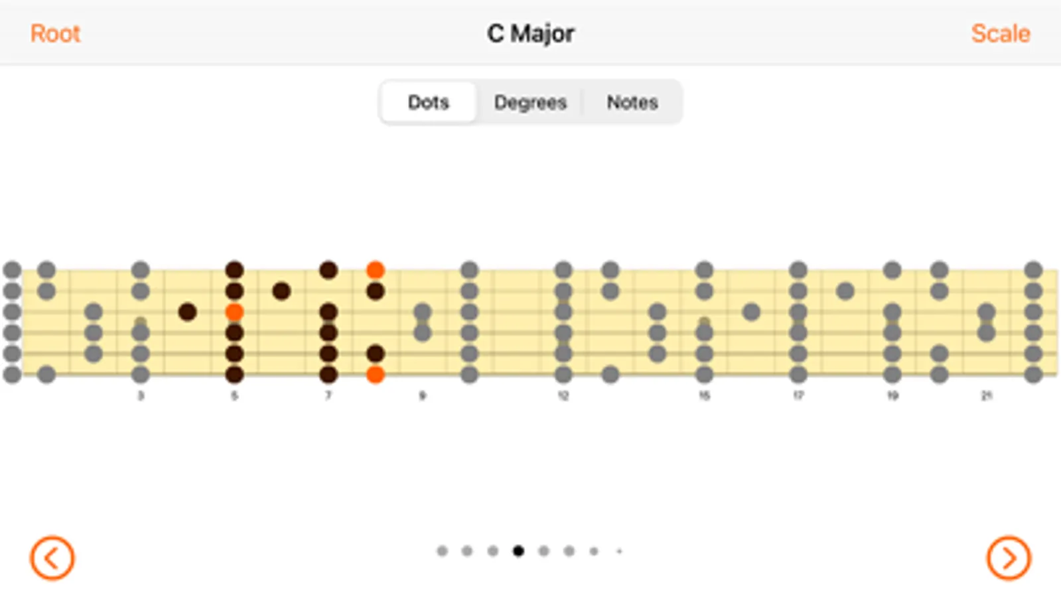Click the C Major title
1061x597 pixels.
click(530, 33)
